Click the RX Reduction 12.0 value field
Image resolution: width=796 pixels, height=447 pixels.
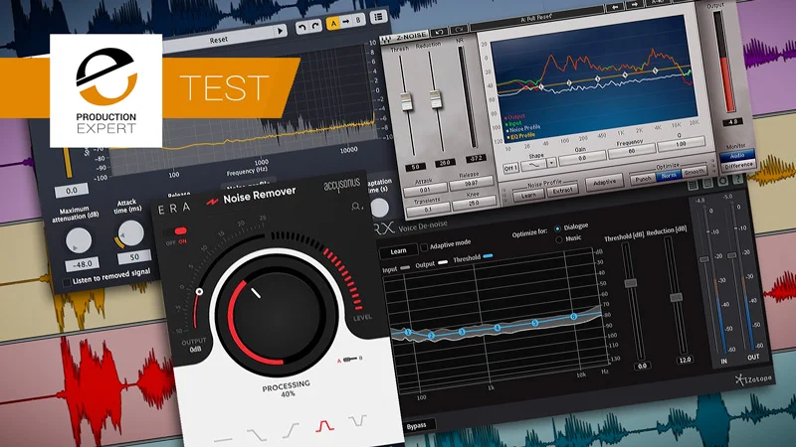pos(685,361)
